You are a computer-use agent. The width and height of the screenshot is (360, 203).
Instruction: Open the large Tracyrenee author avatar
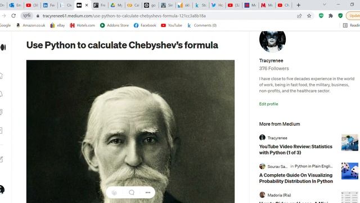coord(272,41)
